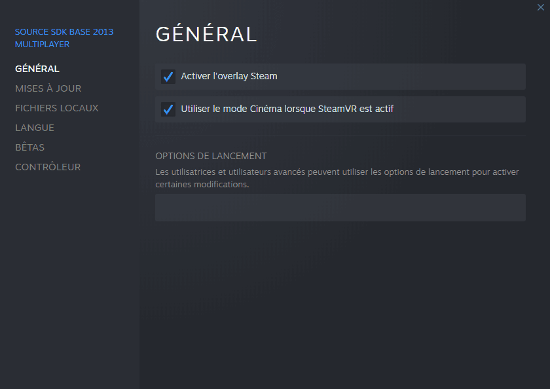Click the Source SDK Base 2013 Multiplayer title

[x=64, y=38]
